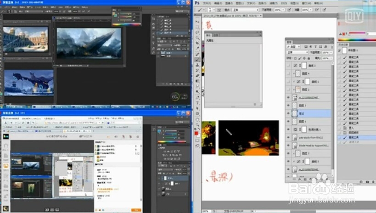Screen dimensions: 376x213
Task: Toggle Quick Mask mode icon
Action: (197, 140)
